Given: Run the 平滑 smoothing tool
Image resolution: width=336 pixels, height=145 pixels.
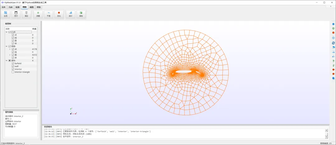Looking at the screenshot, I should [x=49, y=14].
